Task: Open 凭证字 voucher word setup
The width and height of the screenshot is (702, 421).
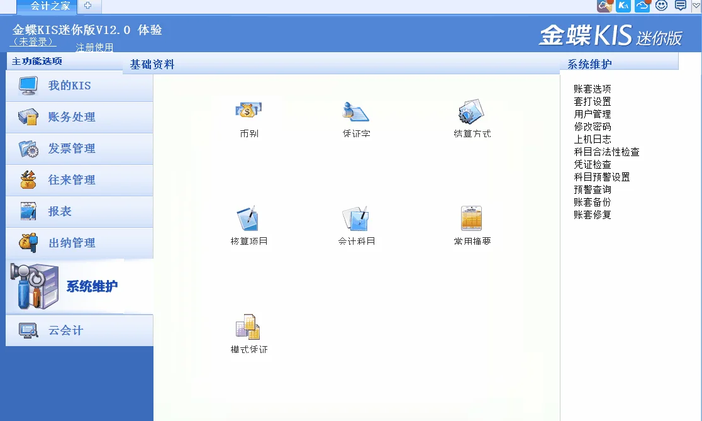Action: click(x=354, y=117)
